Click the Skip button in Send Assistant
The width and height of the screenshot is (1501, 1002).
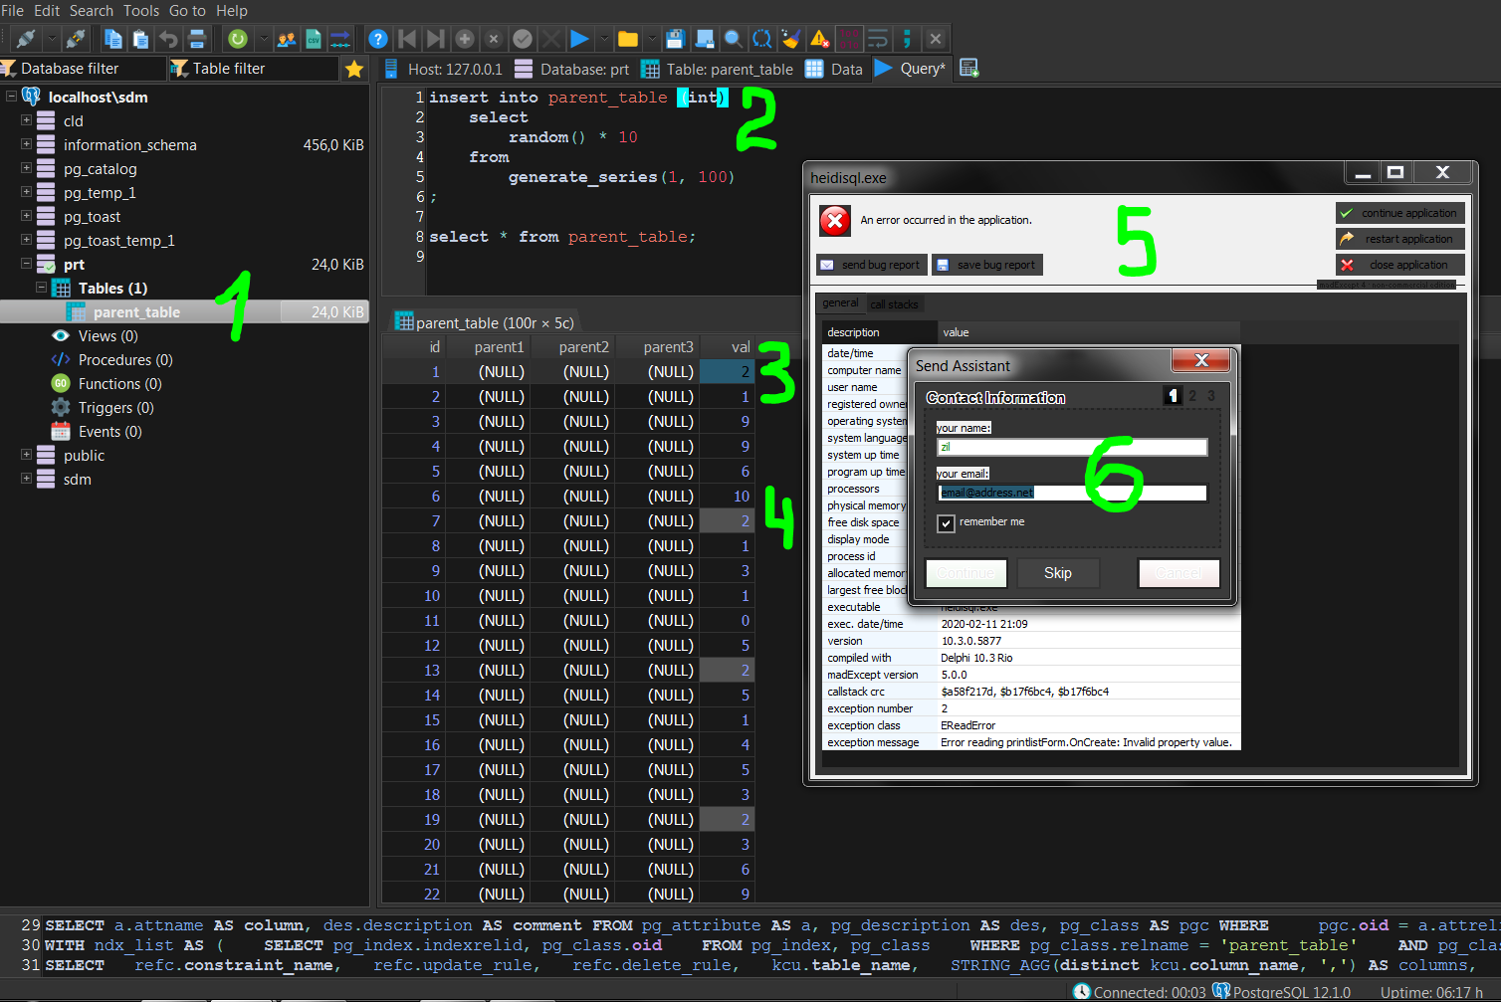click(1058, 573)
